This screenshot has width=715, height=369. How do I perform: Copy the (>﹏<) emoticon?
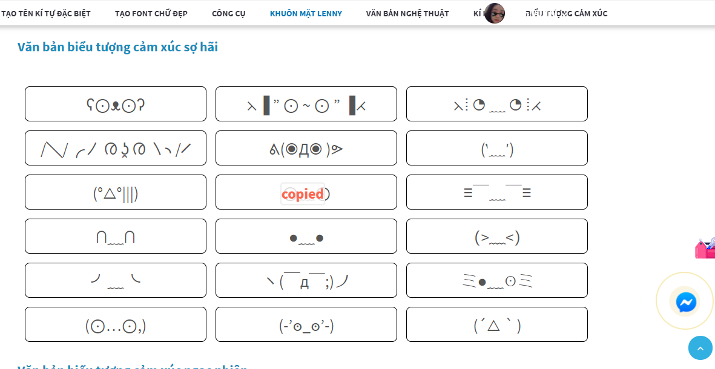(497, 236)
